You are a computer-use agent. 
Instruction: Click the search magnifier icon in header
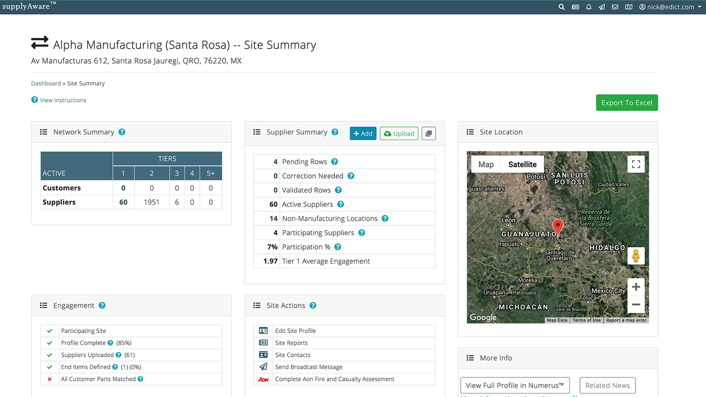coord(561,7)
